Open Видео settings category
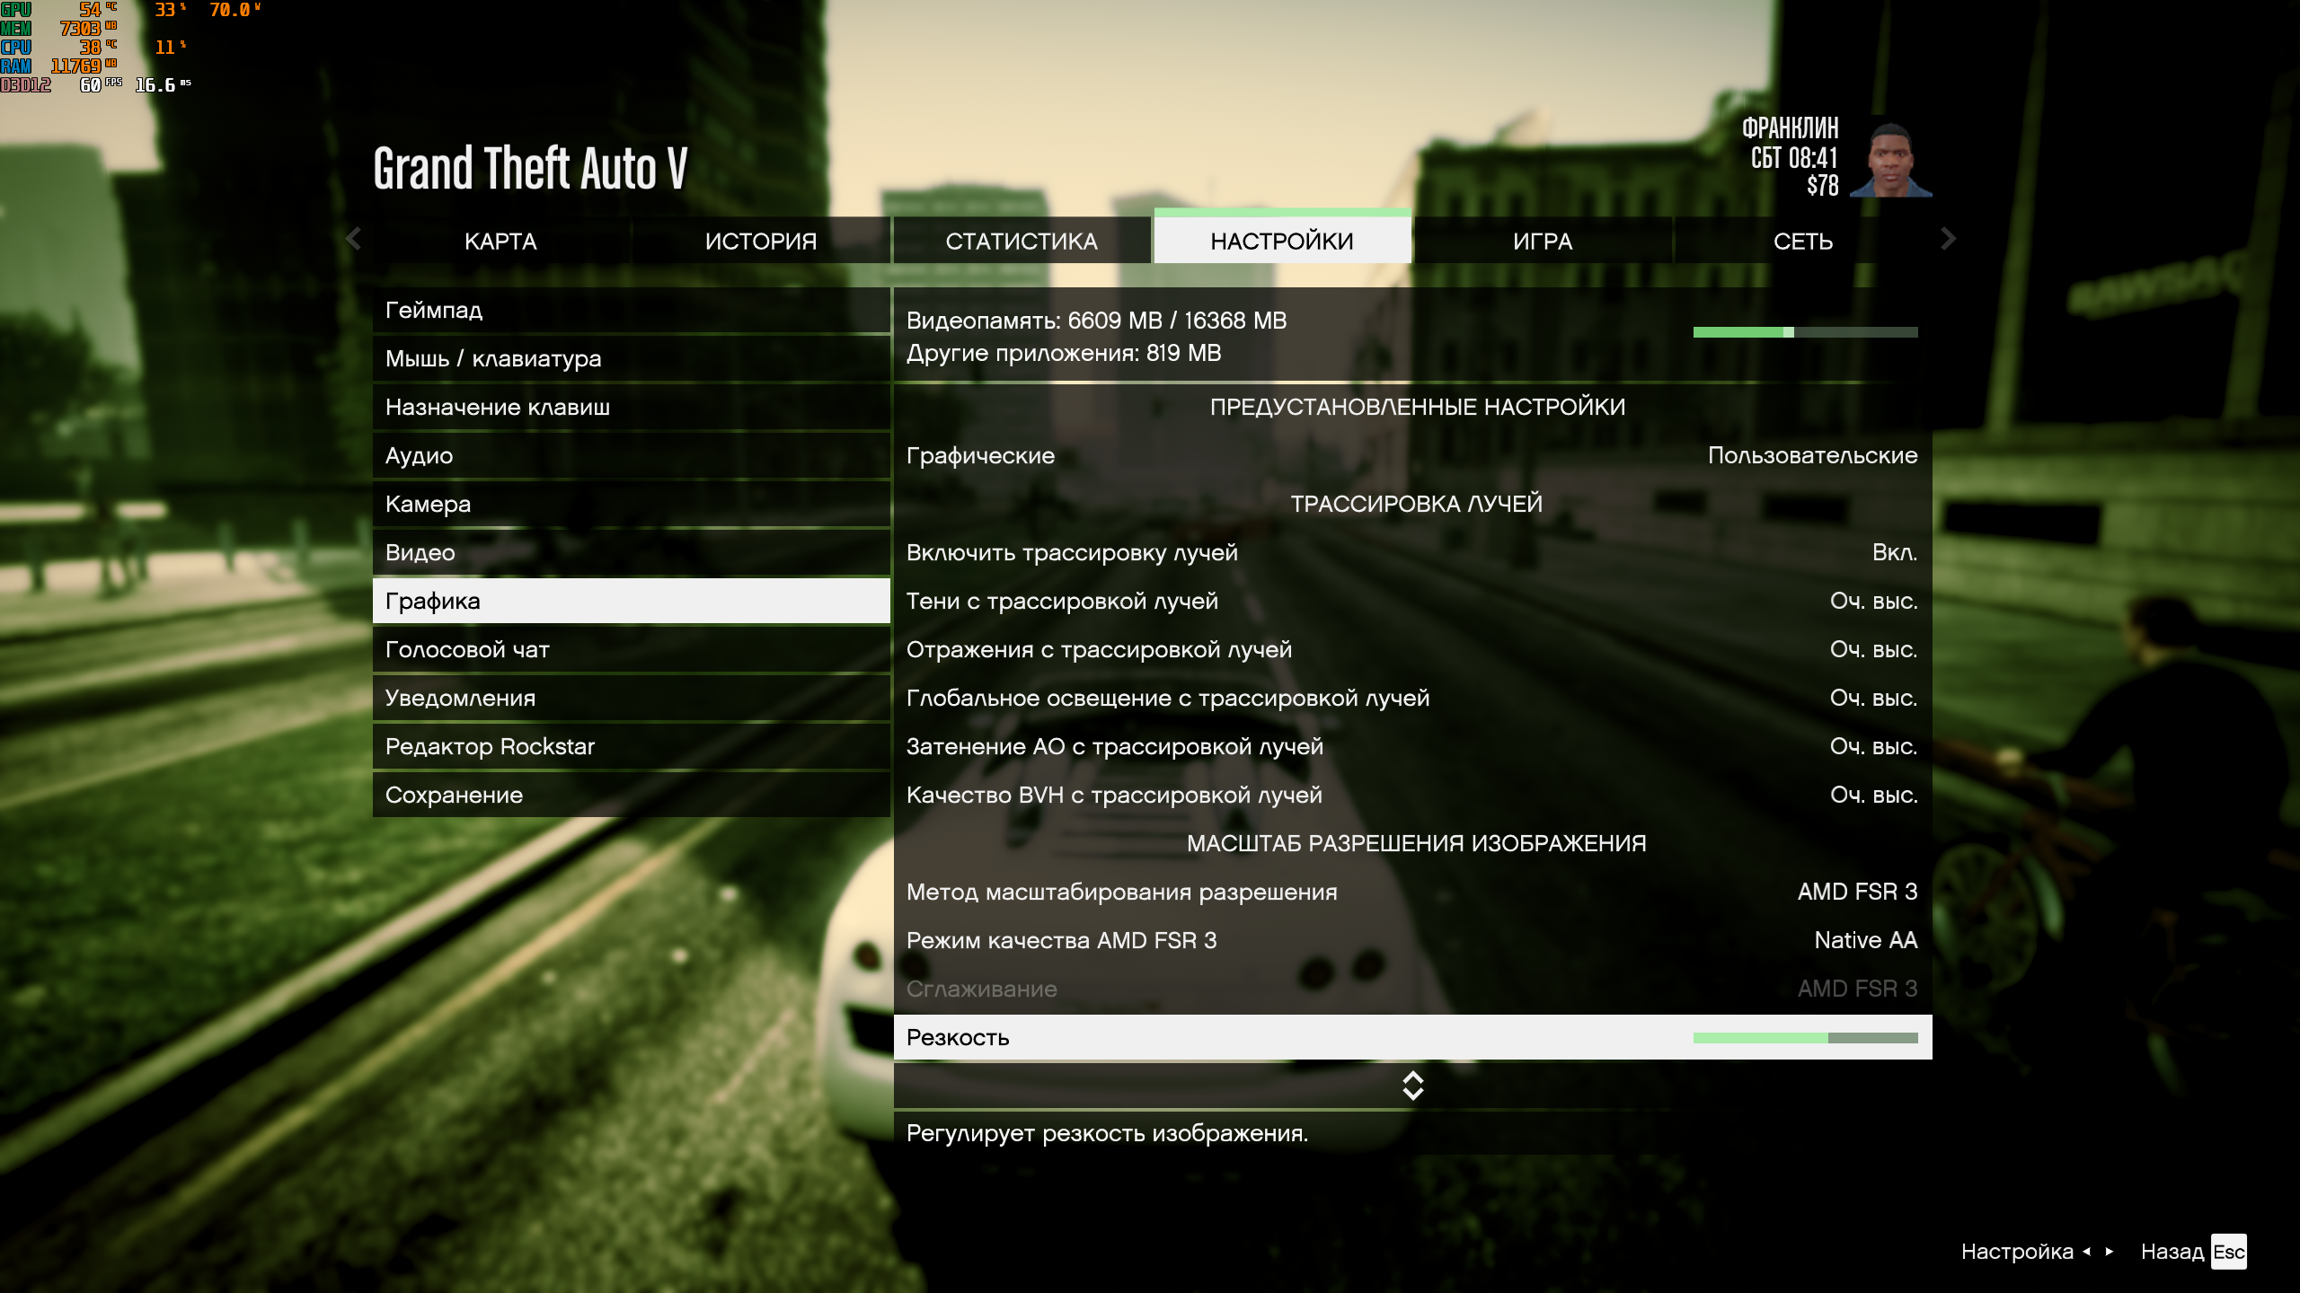Viewport: 2300px width, 1293px height. 631,552
